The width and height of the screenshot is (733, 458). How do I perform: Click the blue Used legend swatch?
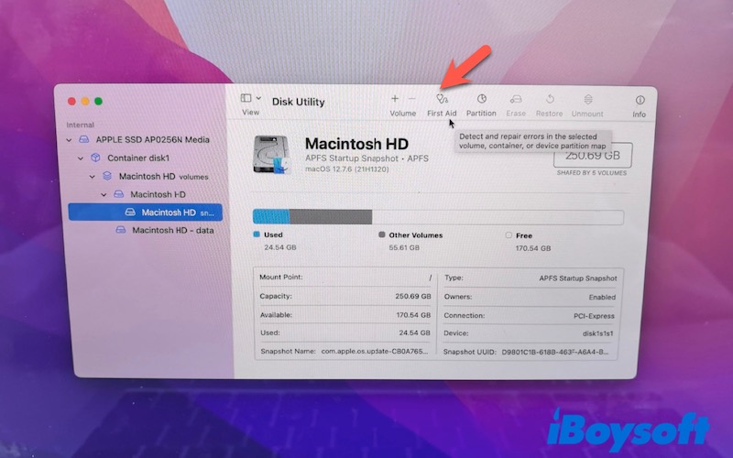(x=257, y=234)
